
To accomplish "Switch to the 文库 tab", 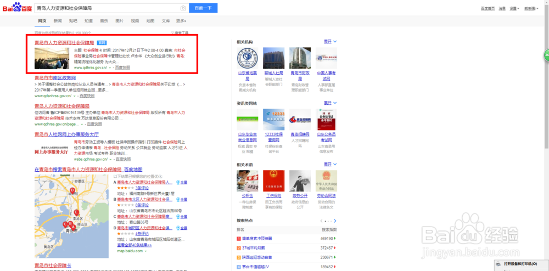I will pos(166,21).
